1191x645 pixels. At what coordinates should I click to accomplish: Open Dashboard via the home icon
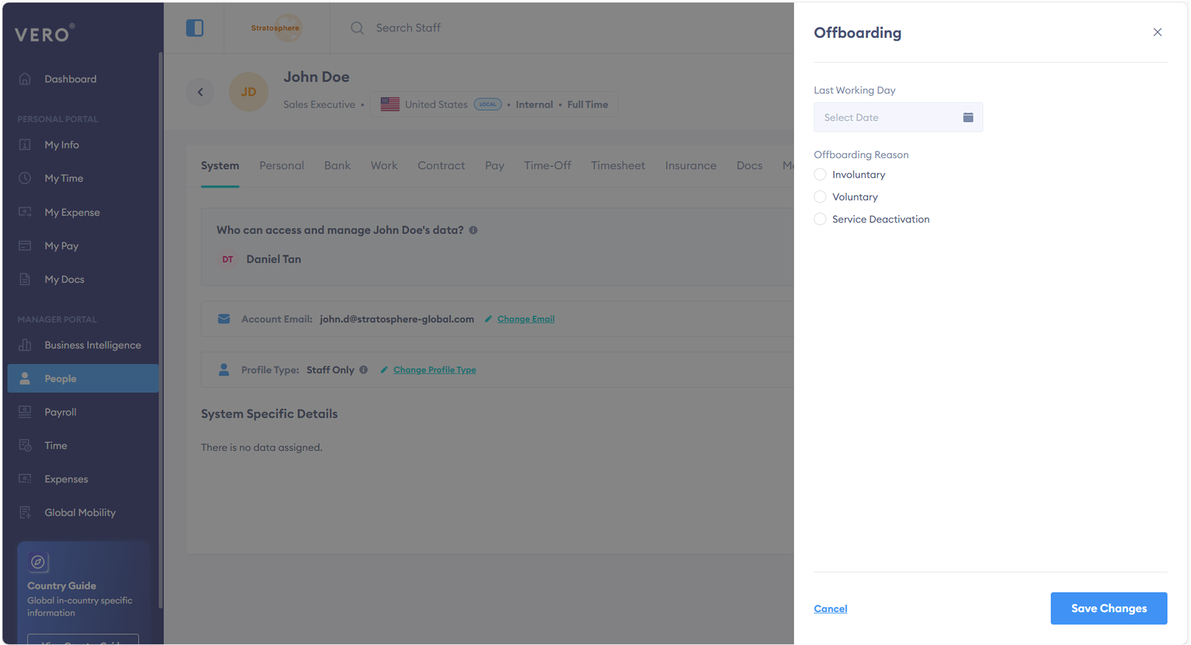pos(25,79)
